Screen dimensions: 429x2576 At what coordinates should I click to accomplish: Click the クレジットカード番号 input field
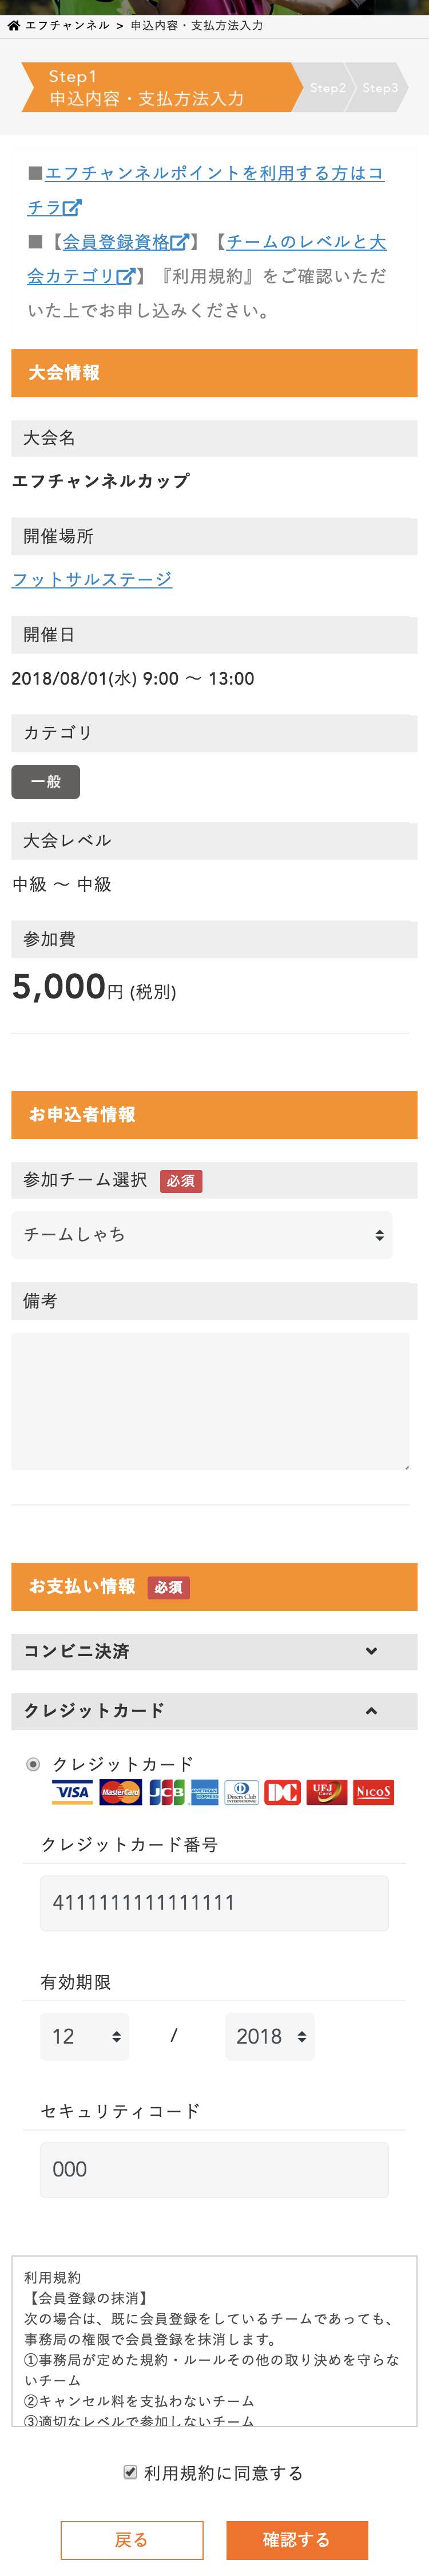coord(214,1902)
